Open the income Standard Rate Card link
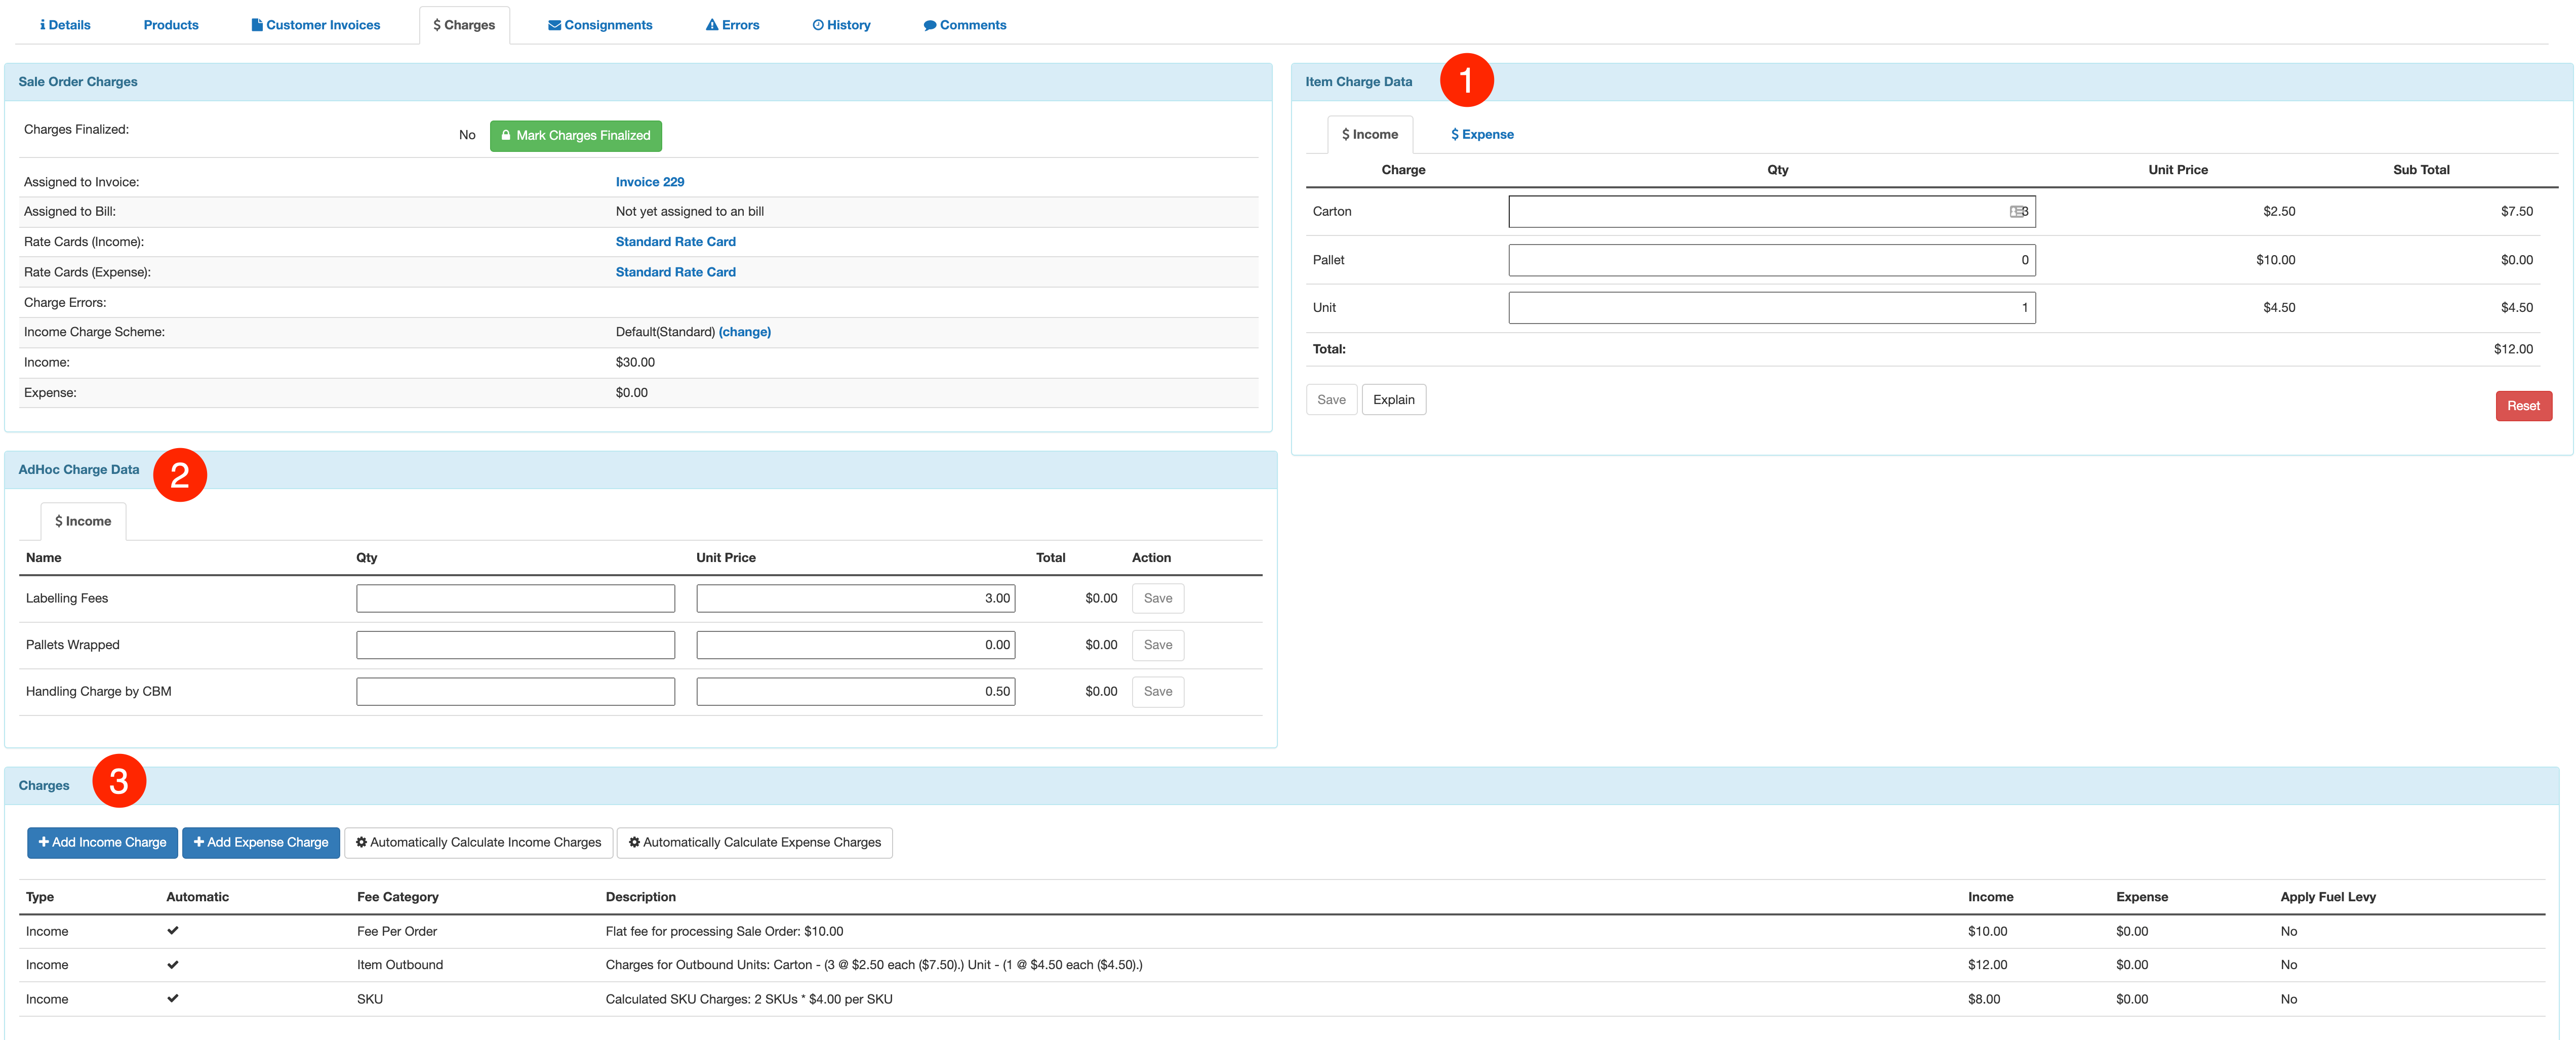2576x1040 pixels. coord(675,242)
